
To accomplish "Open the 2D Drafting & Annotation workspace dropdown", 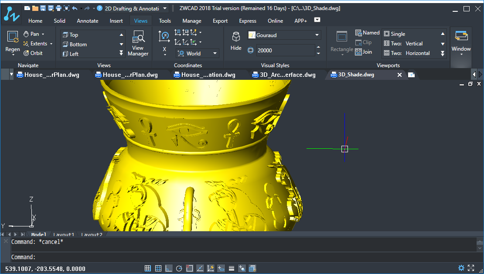I will [164, 8].
